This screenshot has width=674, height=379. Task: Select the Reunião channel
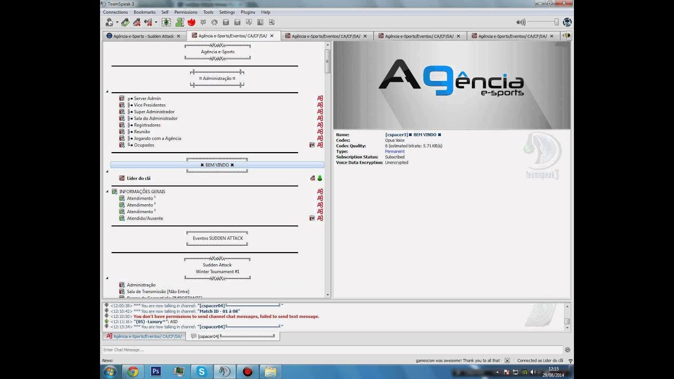click(142, 132)
